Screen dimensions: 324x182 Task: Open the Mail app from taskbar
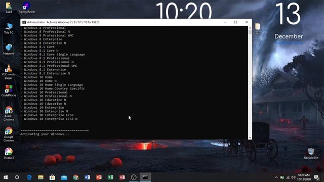click(64, 177)
